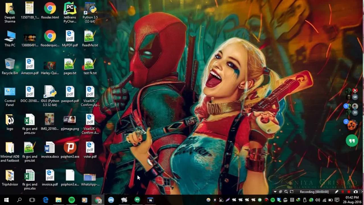This screenshot has width=364, height=205.
Task: Expand the recorder toolbar dropdown arrow
Action: tap(275, 192)
